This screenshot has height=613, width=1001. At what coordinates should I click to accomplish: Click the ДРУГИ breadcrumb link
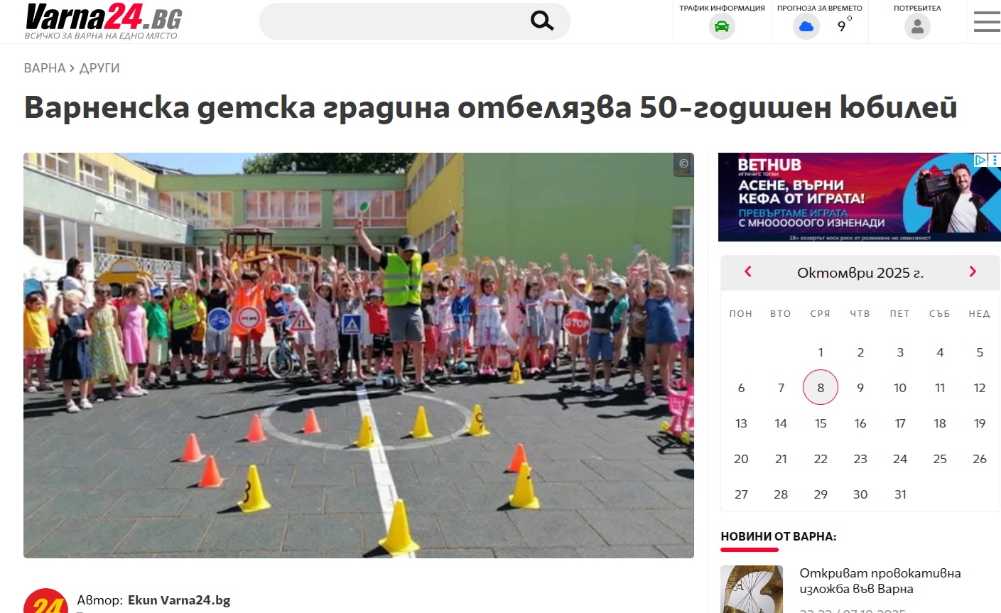point(99,68)
